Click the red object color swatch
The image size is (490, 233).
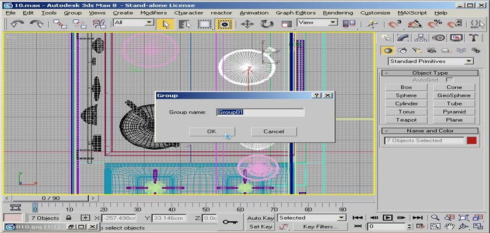pos(471,140)
